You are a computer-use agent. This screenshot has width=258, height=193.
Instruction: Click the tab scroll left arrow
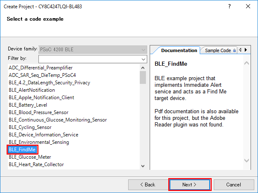point(240,50)
